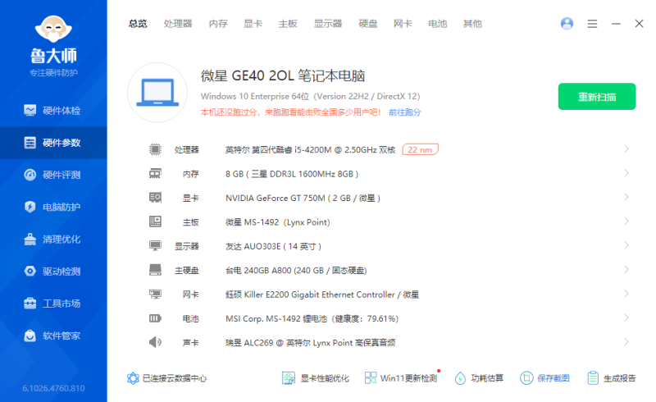Click the 前往跑分 link
The image size is (656, 402).
405,112
